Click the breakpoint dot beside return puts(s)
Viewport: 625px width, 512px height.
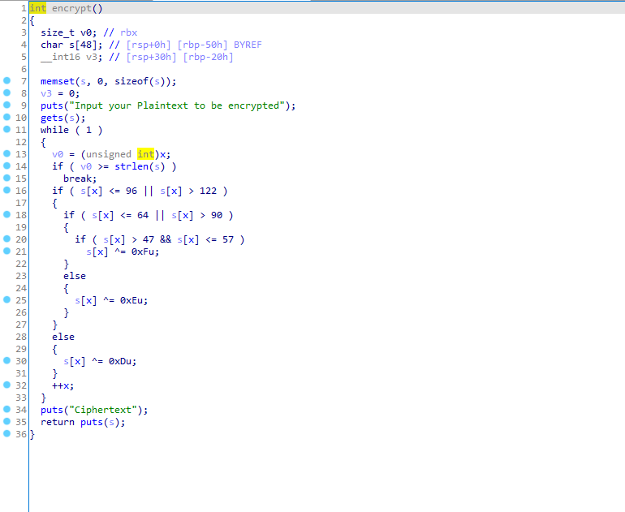(x=6, y=422)
